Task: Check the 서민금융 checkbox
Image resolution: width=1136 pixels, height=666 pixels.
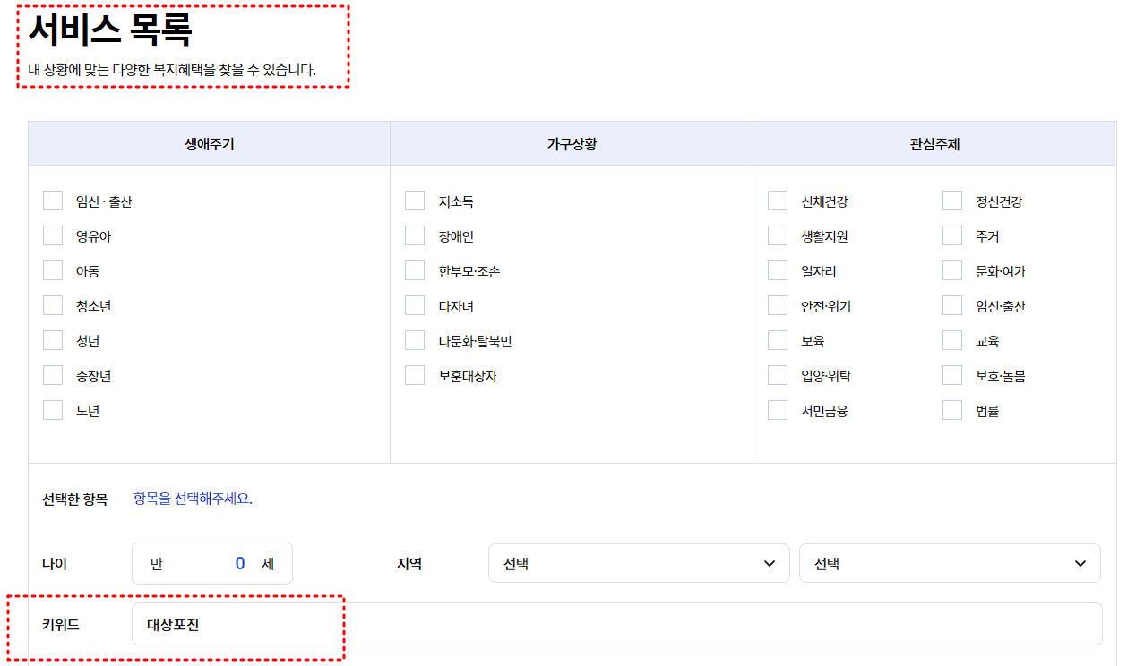Action: (x=778, y=410)
